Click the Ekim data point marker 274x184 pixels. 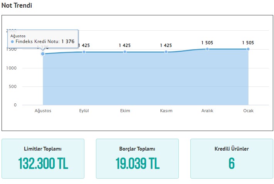(125, 52)
